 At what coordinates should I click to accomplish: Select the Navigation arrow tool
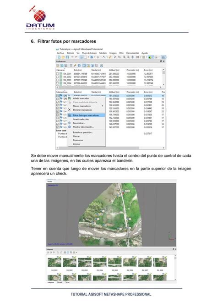click(x=81, y=57)
